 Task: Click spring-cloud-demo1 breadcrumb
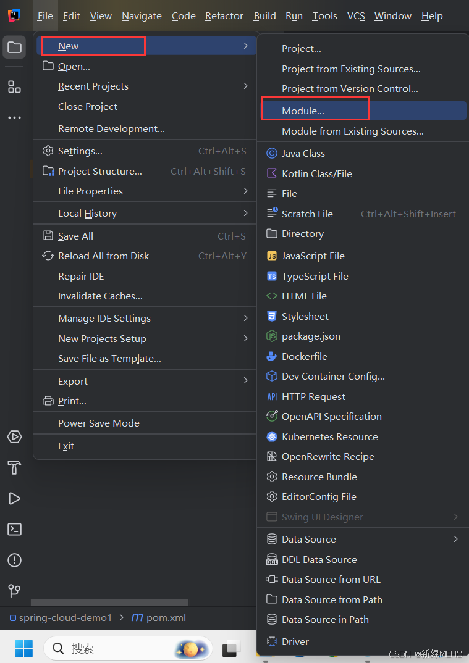[x=65, y=617]
